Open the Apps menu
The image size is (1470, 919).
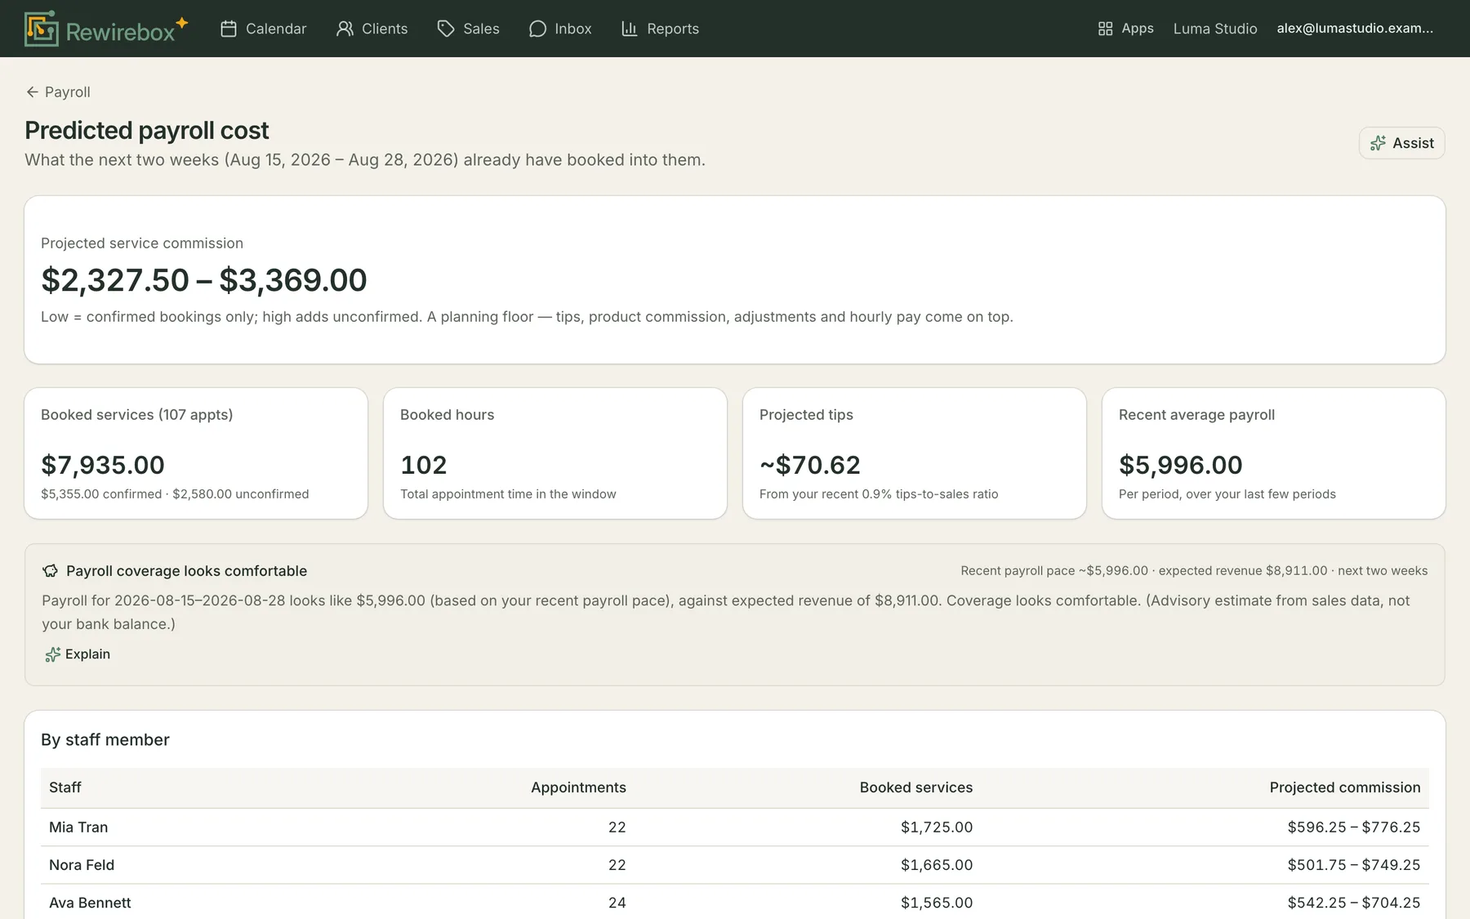click(1125, 29)
